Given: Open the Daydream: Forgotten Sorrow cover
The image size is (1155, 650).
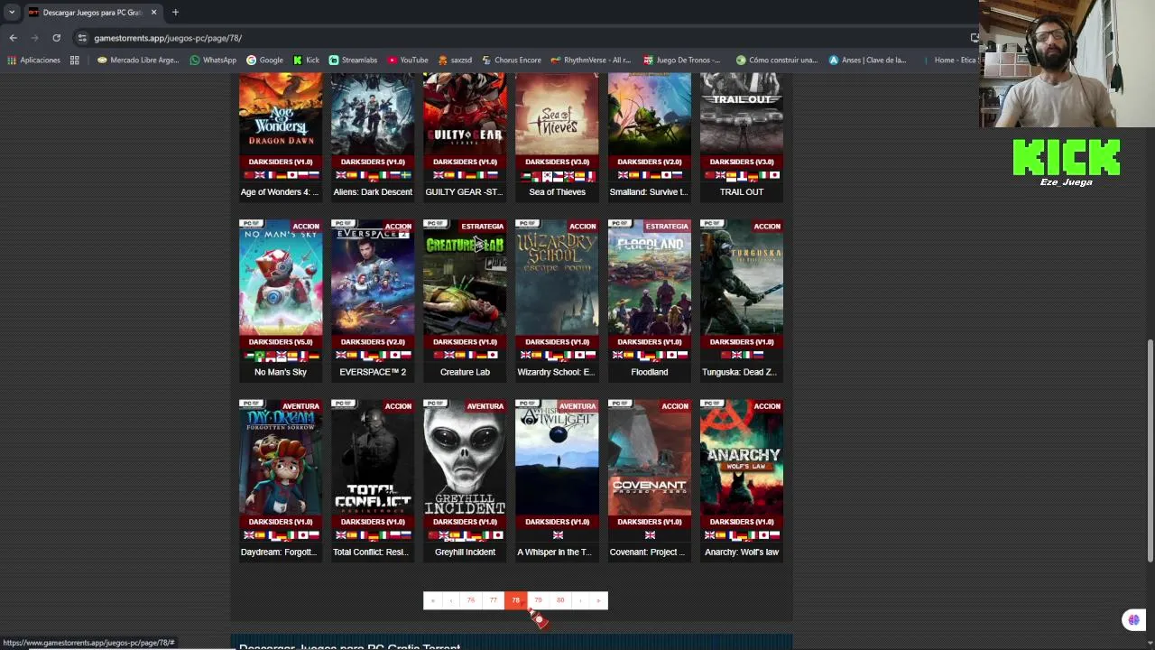Looking at the screenshot, I should click(x=281, y=458).
